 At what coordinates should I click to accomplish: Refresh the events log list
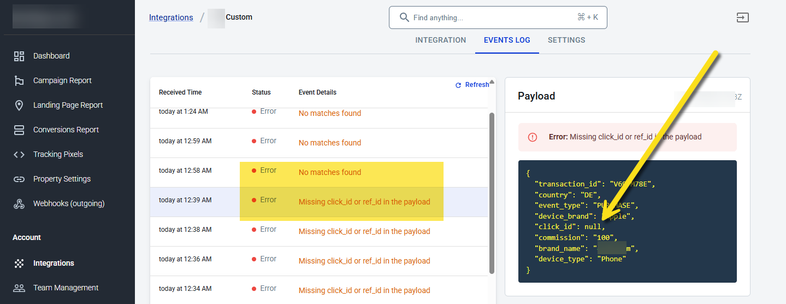(x=472, y=85)
